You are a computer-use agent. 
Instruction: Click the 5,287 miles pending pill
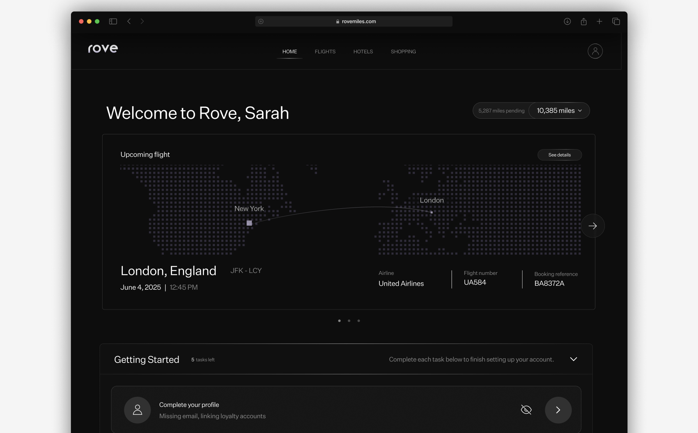pos(501,111)
